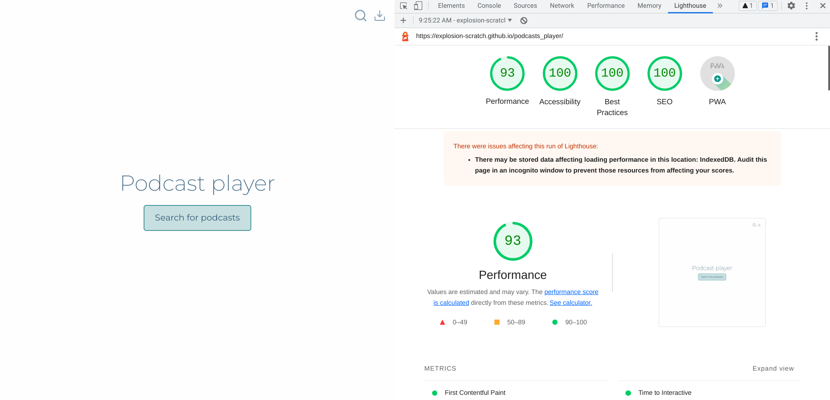Switch to the Network tab

coord(562,6)
